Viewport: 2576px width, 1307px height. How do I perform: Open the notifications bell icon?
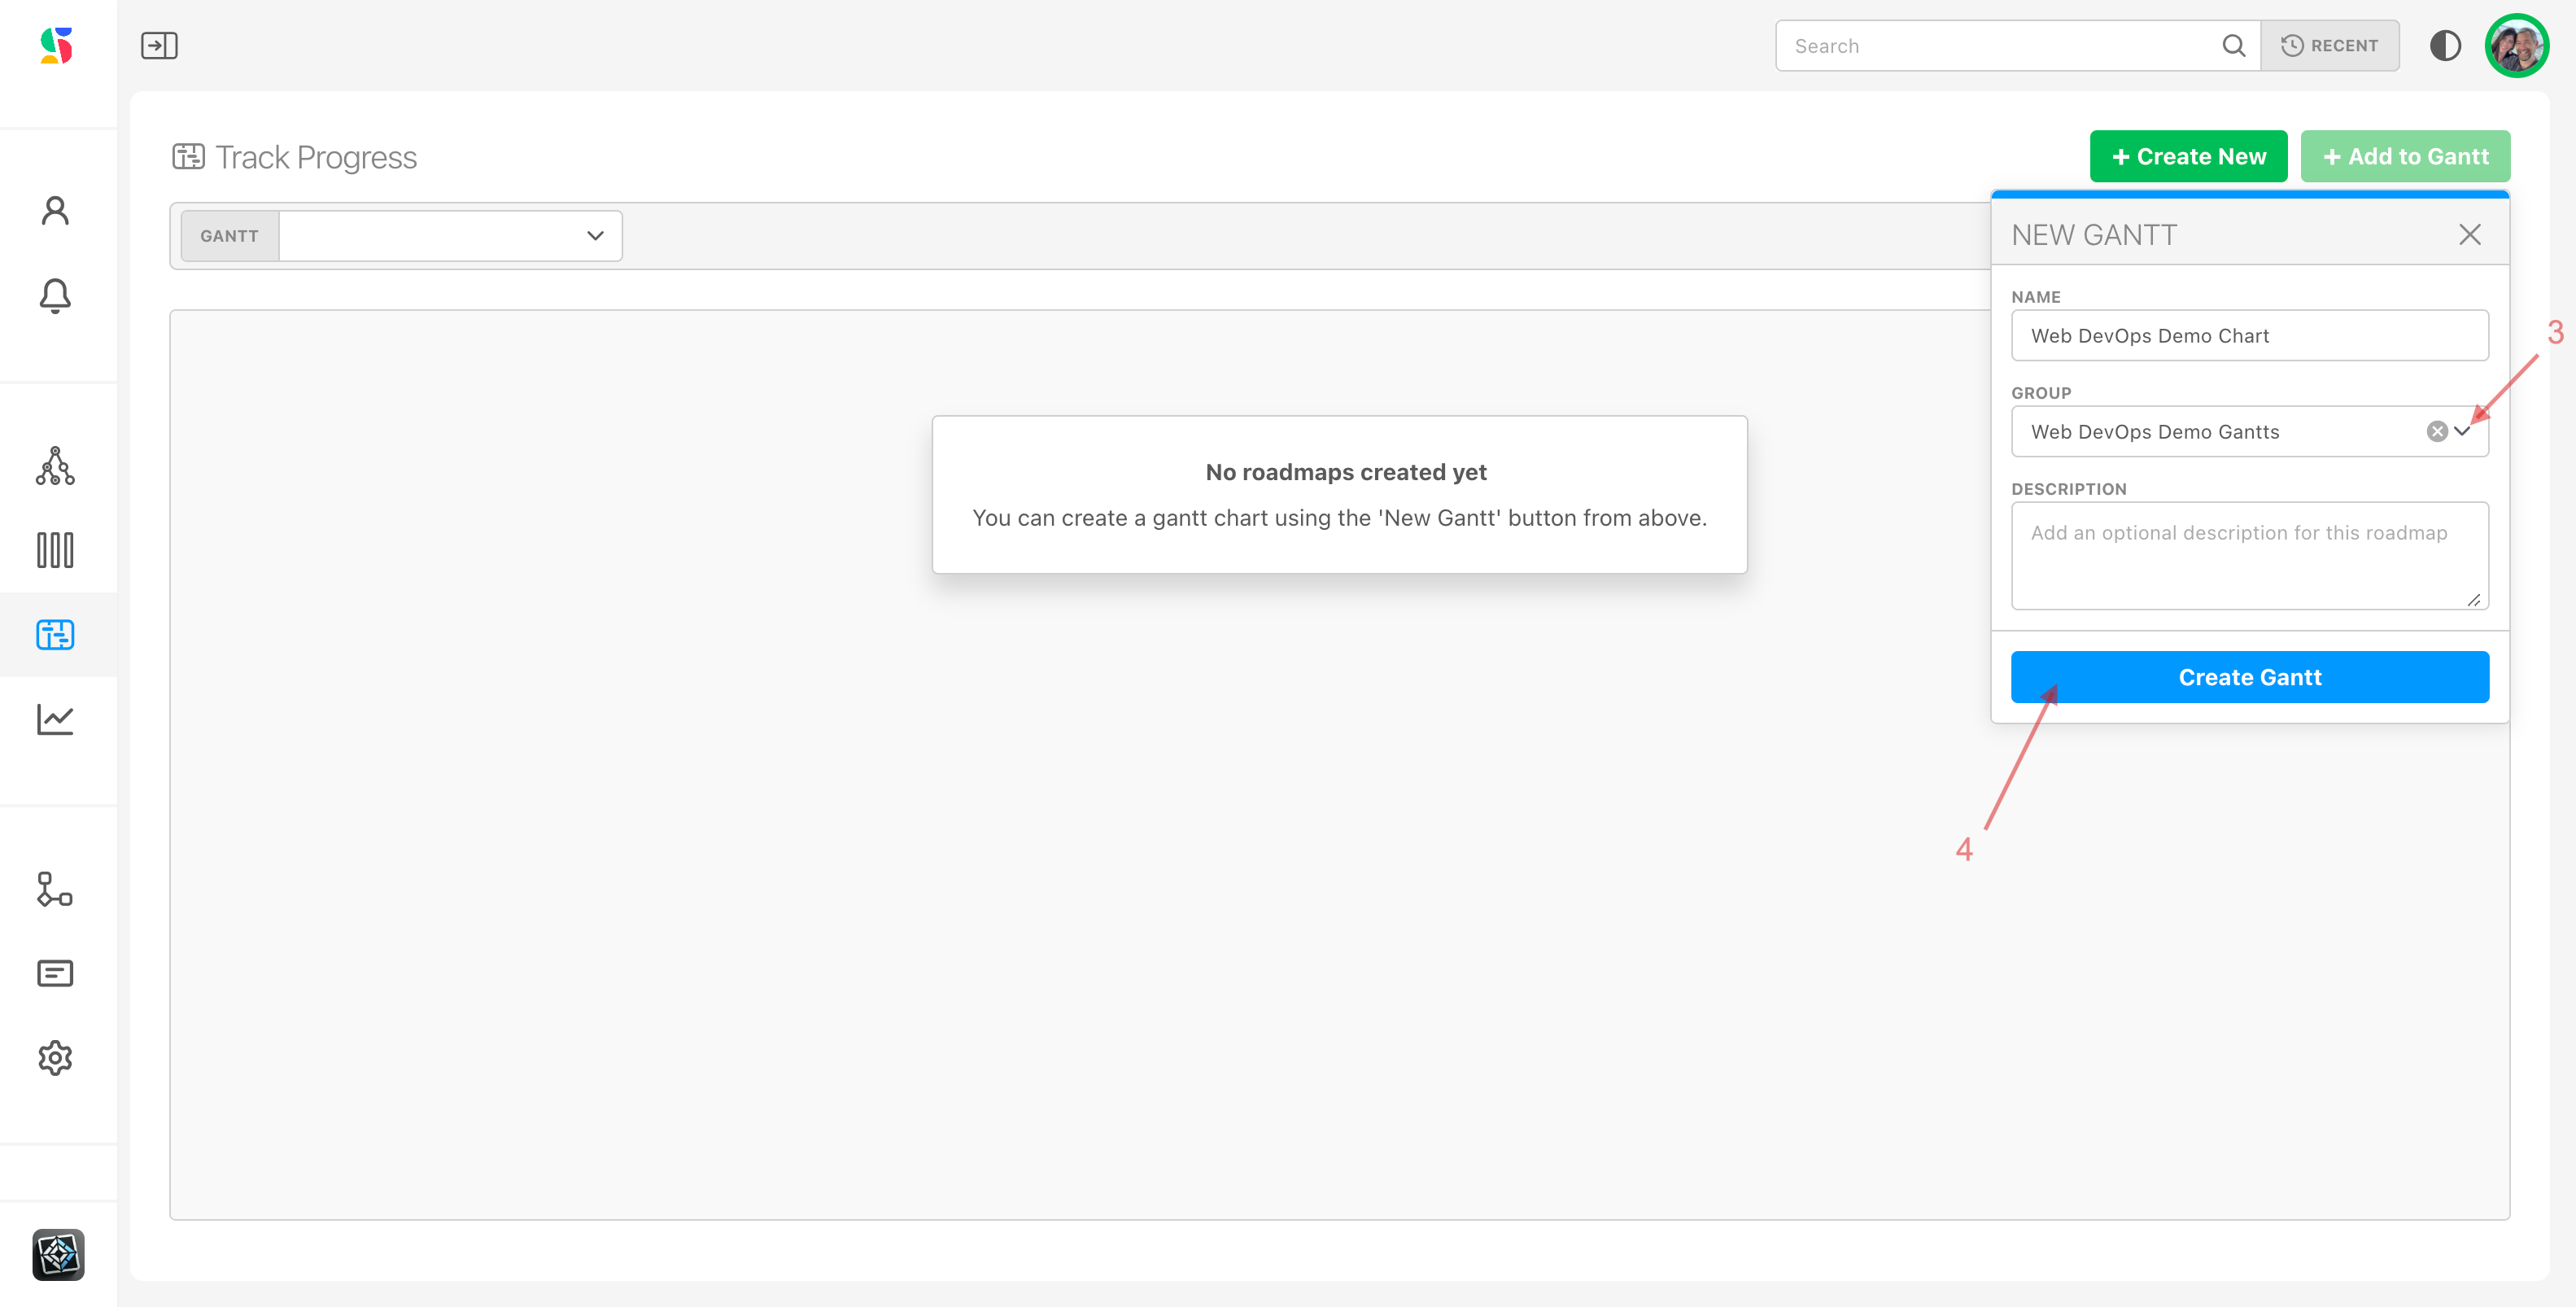pyautogui.click(x=55, y=296)
